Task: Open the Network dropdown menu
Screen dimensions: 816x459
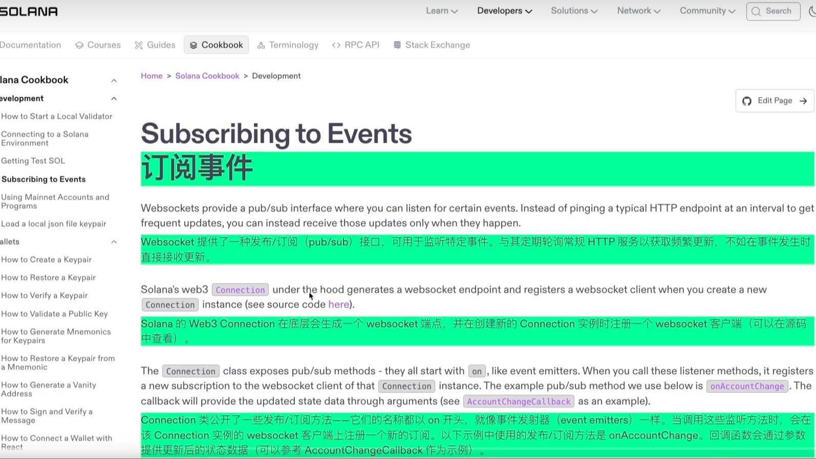Action: pos(639,11)
